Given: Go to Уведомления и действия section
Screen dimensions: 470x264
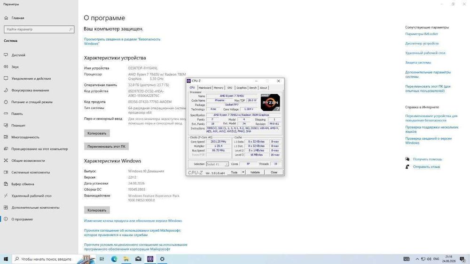Looking at the screenshot, I should point(27,78).
